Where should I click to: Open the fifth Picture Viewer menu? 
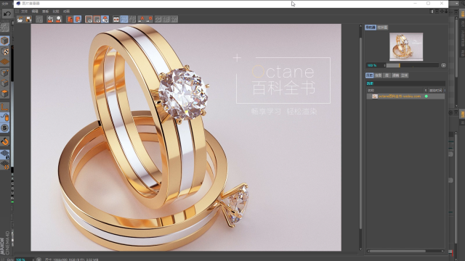pos(66,12)
